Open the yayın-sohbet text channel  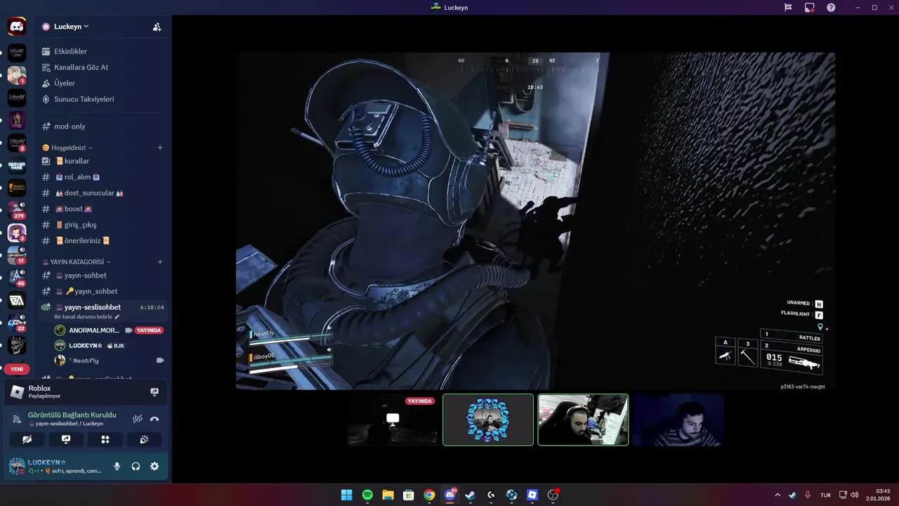click(103, 275)
